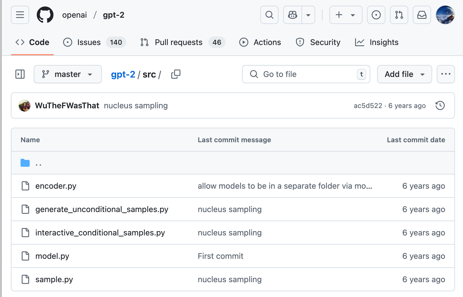Click the gpt-2 repository name in header

(x=114, y=15)
